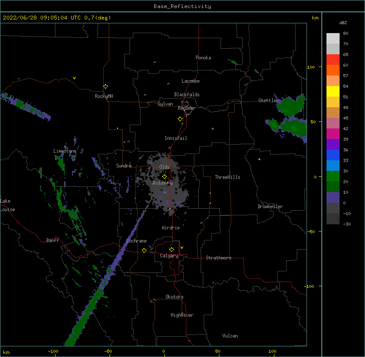The image size is (365, 357).
Task: Click the white caret marker west of Lacombe
Action: click(x=168, y=84)
